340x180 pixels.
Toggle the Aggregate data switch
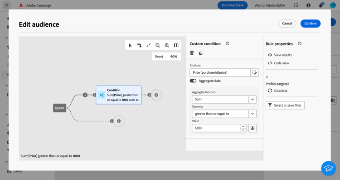[193, 81]
